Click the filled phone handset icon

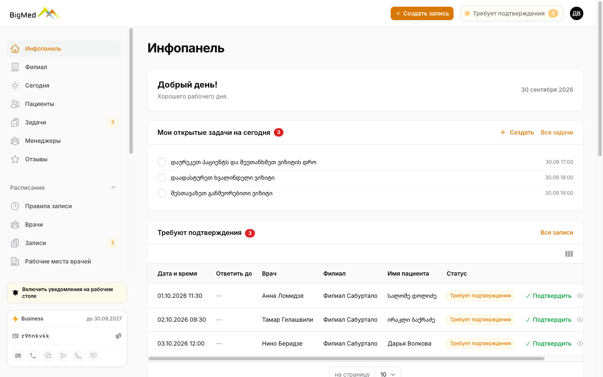pos(33,356)
